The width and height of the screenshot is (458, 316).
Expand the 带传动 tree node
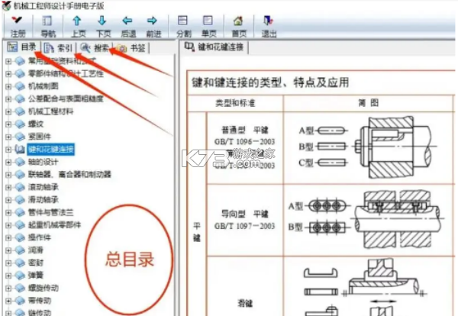click(x=8, y=301)
